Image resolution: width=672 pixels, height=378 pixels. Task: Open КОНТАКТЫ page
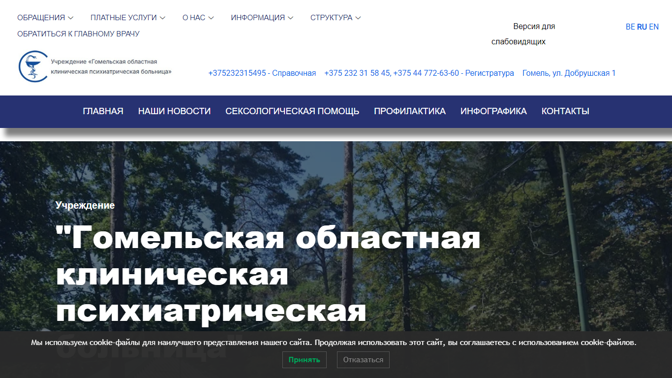click(565, 111)
